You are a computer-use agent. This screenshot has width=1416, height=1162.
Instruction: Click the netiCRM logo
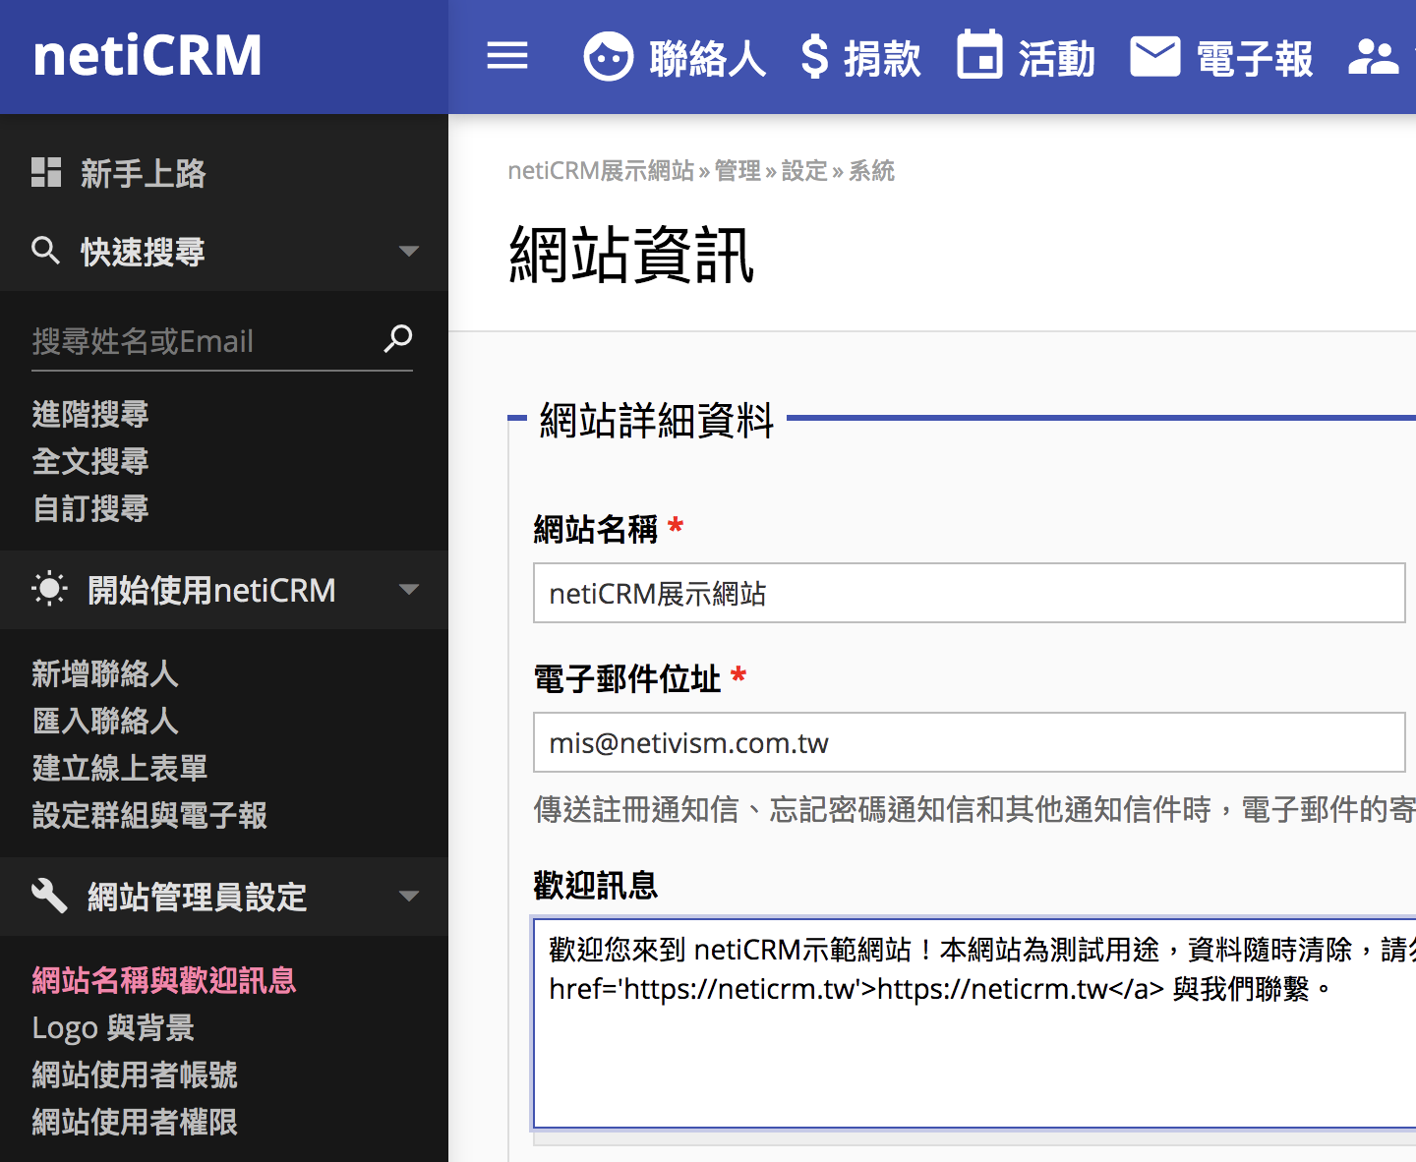147,56
